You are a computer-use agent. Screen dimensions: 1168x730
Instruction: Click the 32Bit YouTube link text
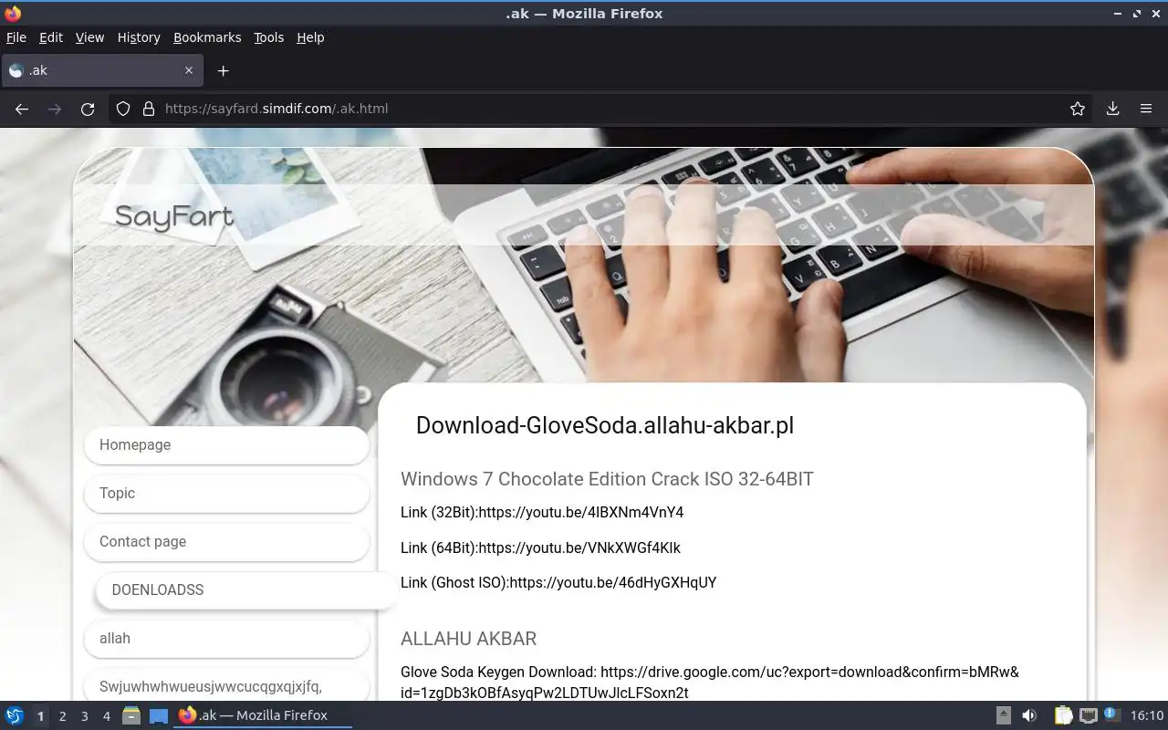point(542,513)
